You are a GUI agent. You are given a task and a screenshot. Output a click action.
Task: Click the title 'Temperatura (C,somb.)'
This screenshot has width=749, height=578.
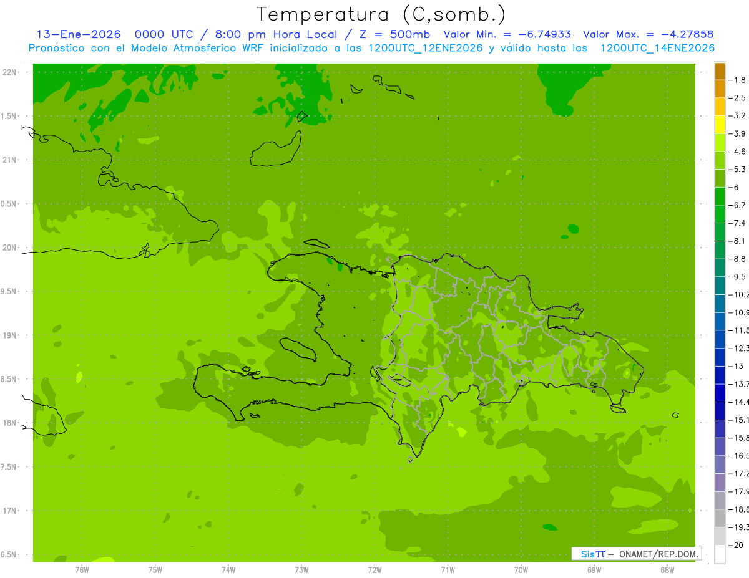[381, 14]
